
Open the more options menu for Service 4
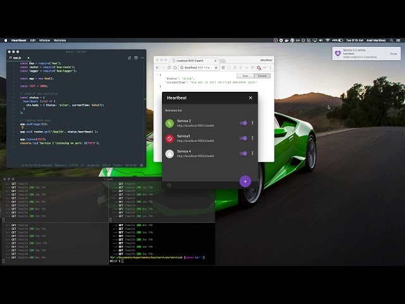point(252,153)
